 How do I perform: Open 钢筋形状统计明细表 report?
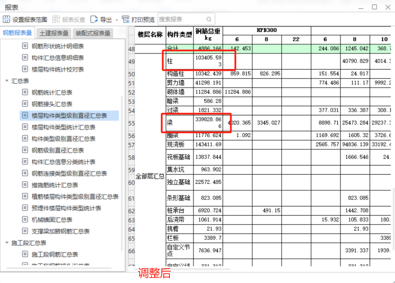point(58,46)
